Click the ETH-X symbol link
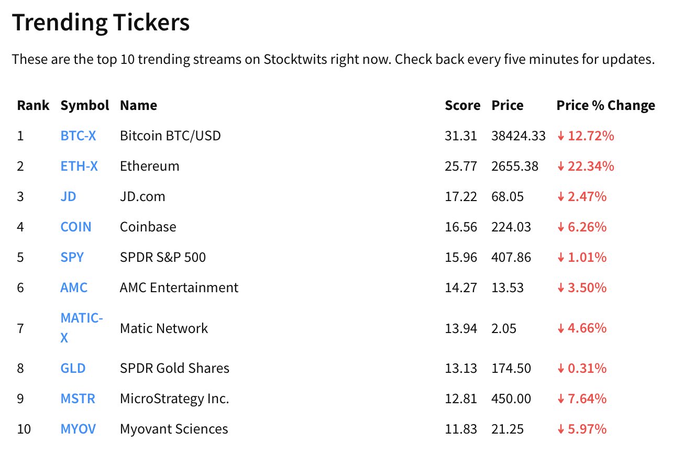 click(x=79, y=167)
